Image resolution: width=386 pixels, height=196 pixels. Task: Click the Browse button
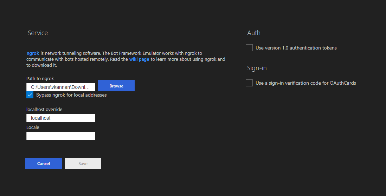point(116,86)
